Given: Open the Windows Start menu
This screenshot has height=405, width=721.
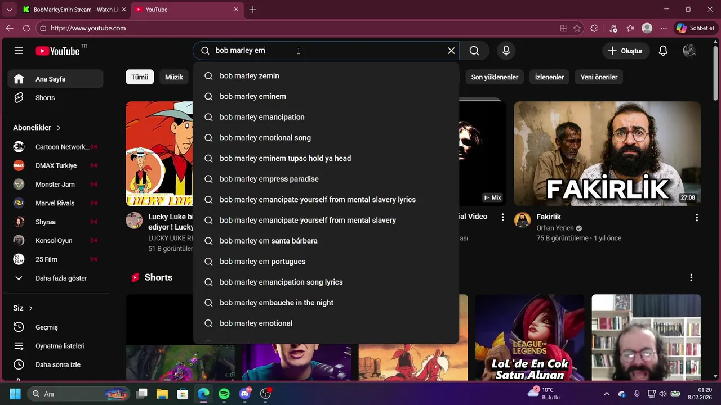Looking at the screenshot, I should click(15, 394).
